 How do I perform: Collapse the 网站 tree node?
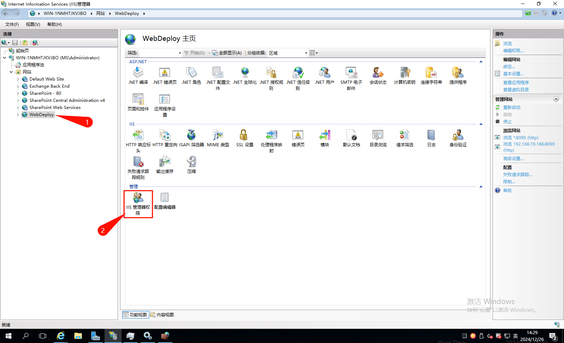pos(11,72)
